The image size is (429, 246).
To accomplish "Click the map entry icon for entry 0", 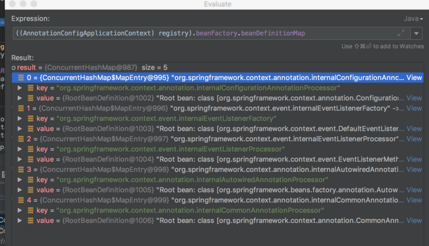I will 21,78.
